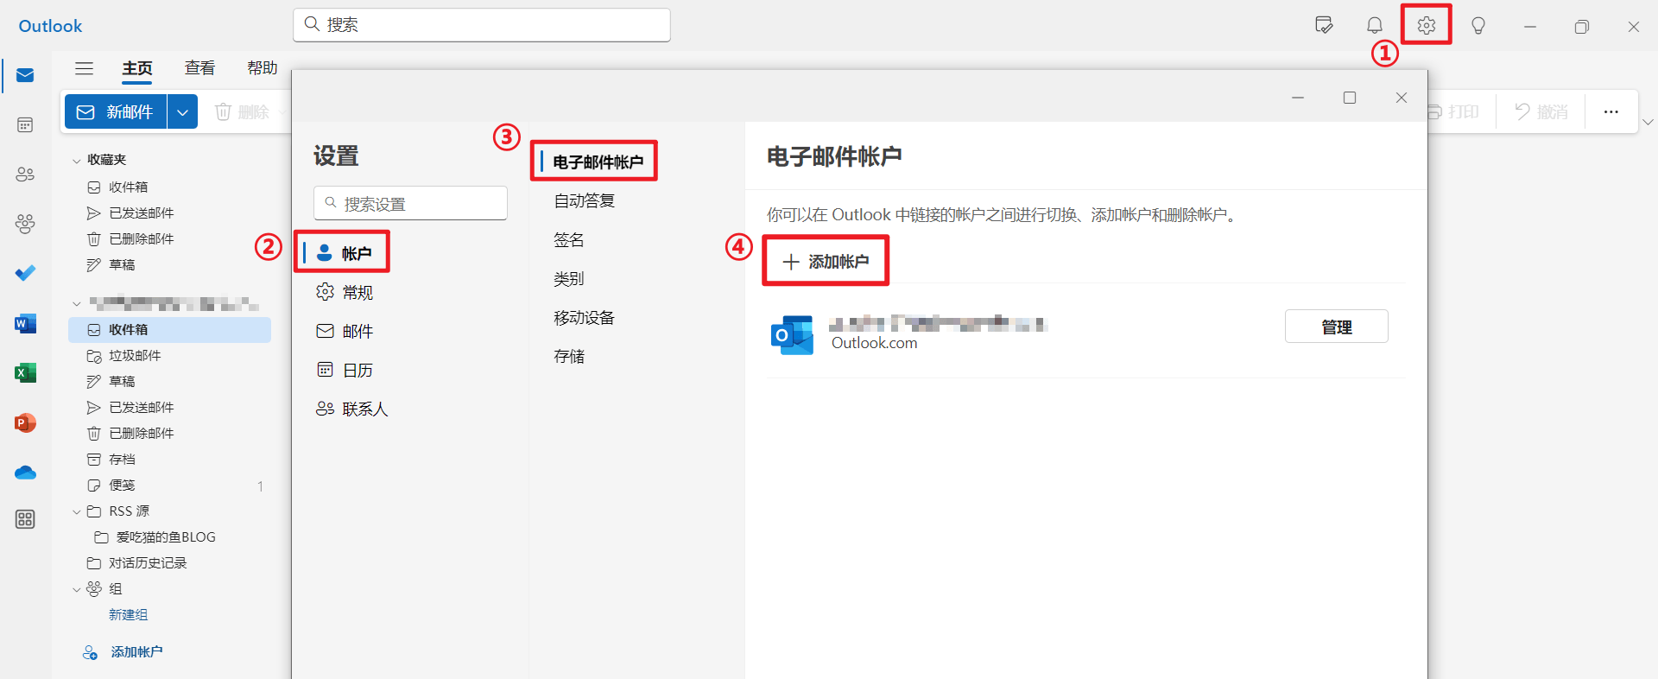Switch to the 查看 ribbon tab
This screenshot has height=679, width=1658.
click(199, 68)
